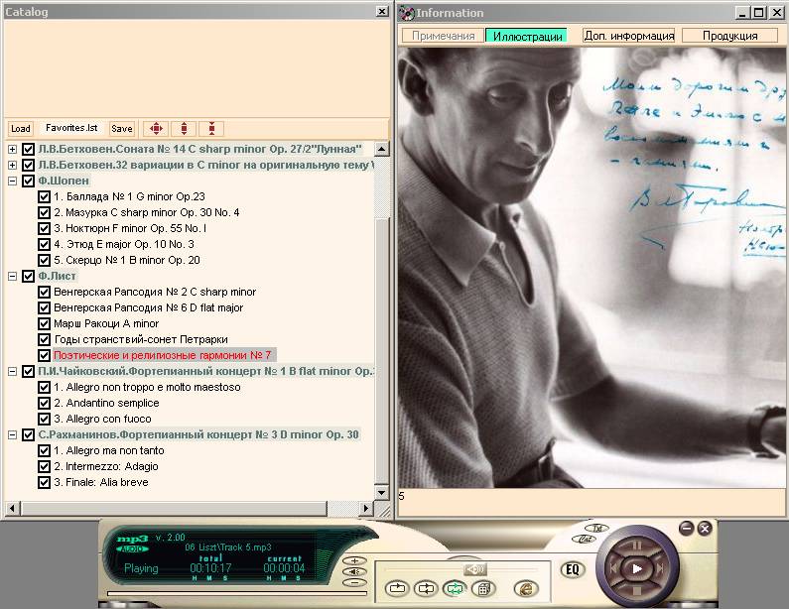The width and height of the screenshot is (789, 609).
Task: Uncheck the Ф.Шопен group checkbox
Action: coord(28,182)
